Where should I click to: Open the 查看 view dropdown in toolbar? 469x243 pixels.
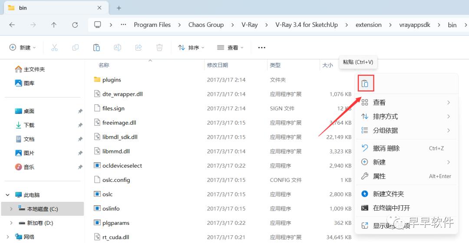pyautogui.click(x=230, y=48)
